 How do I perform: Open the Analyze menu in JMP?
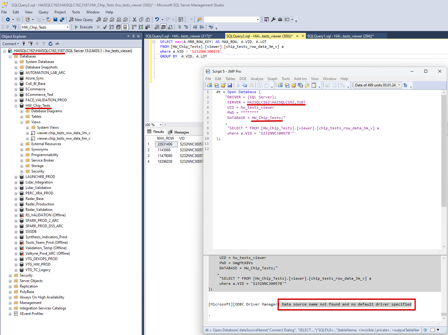[257, 79]
